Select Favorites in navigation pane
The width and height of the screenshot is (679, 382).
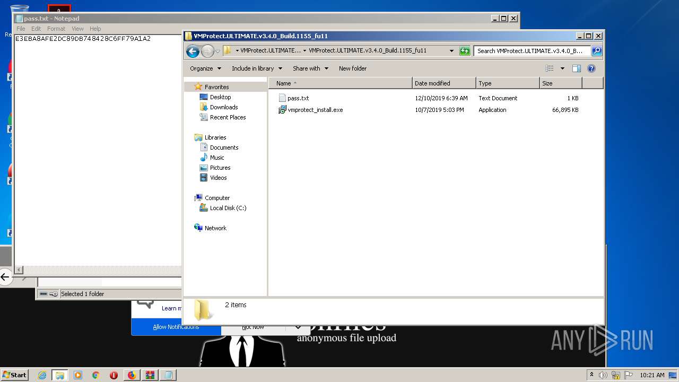216,87
